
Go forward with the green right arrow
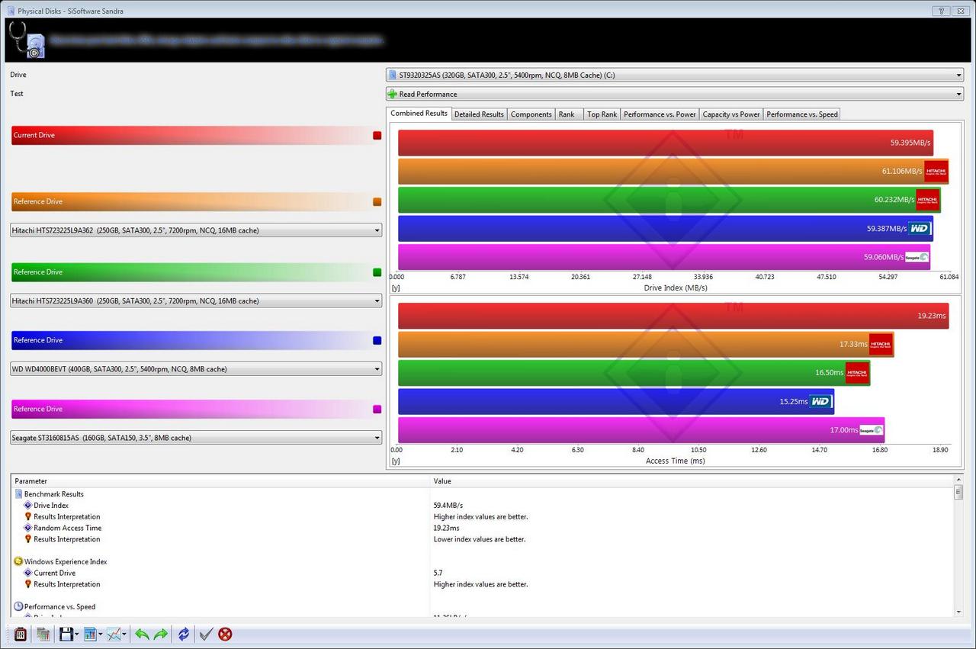pyautogui.click(x=160, y=634)
